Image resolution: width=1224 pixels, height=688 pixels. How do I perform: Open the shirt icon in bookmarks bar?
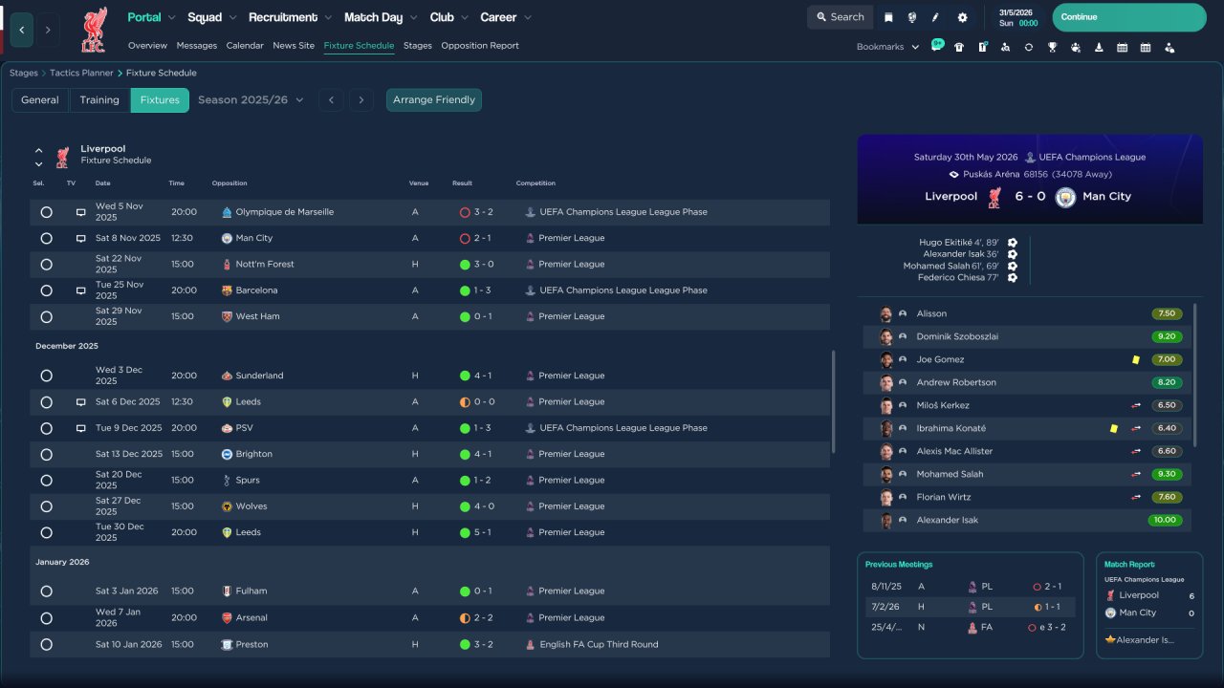(x=959, y=47)
